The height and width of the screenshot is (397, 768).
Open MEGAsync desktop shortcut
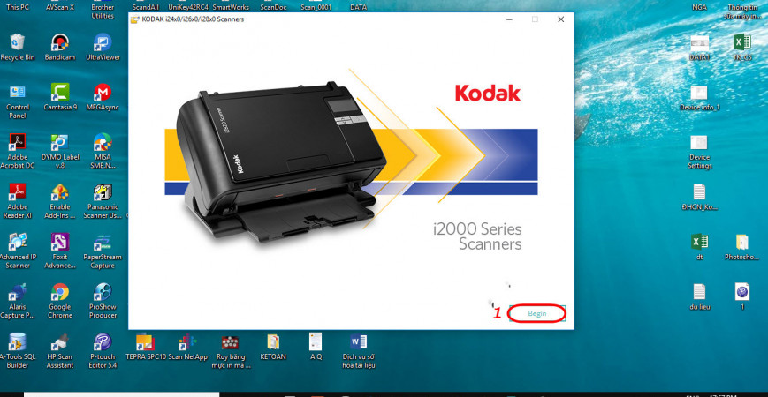(x=103, y=97)
